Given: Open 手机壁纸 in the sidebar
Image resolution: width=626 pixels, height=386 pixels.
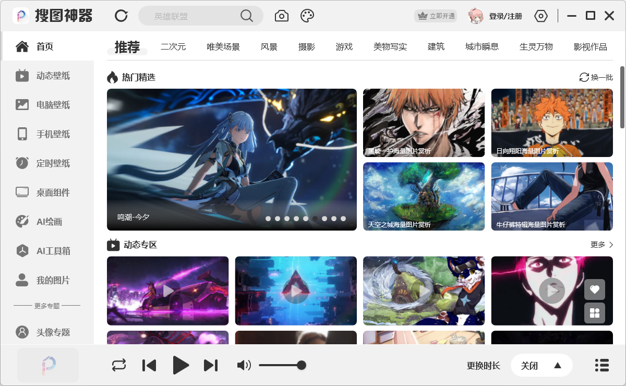Looking at the screenshot, I should [x=47, y=134].
